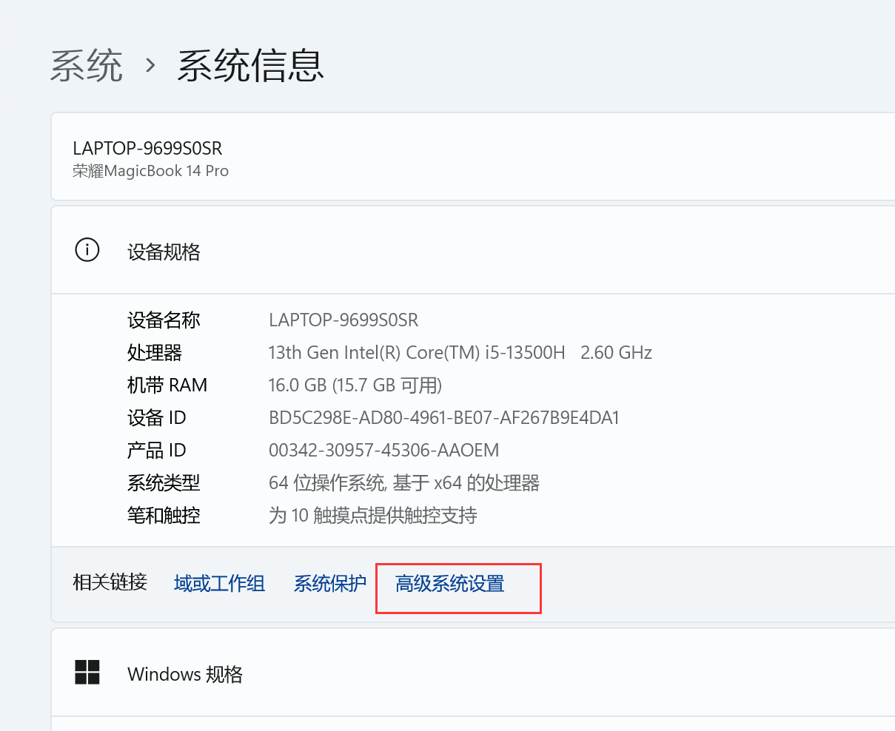Click the processor value i5-13500H 2.60 GHz
Screen dimensions: 895x731
pyautogui.click(x=460, y=353)
